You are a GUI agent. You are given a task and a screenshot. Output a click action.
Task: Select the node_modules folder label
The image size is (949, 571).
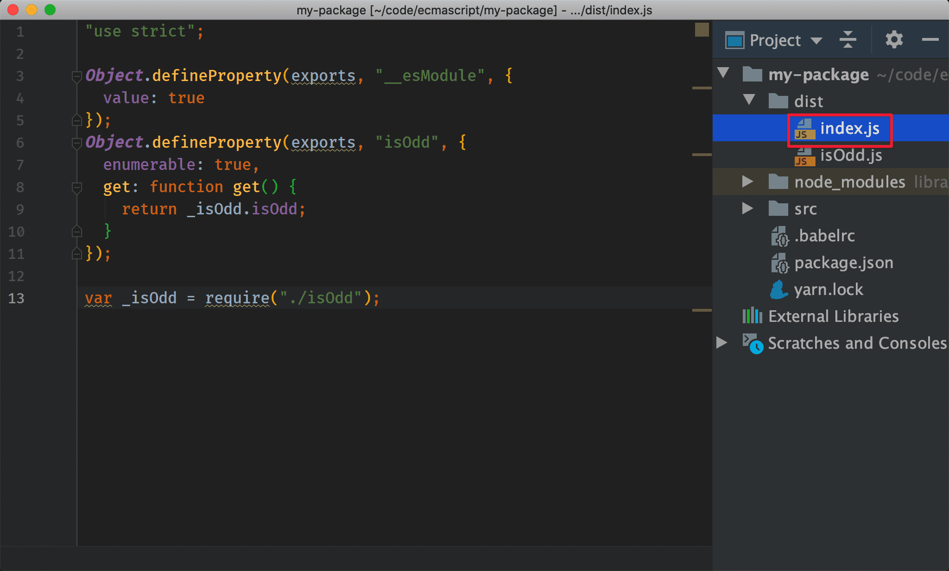pyautogui.click(x=850, y=182)
